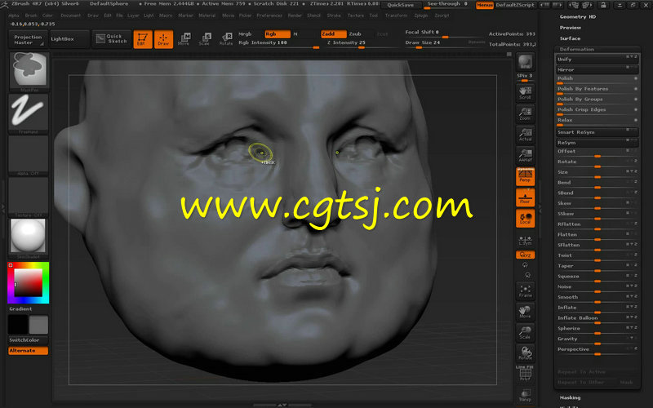
Task: Open the Render menu
Action: [295, 16]
